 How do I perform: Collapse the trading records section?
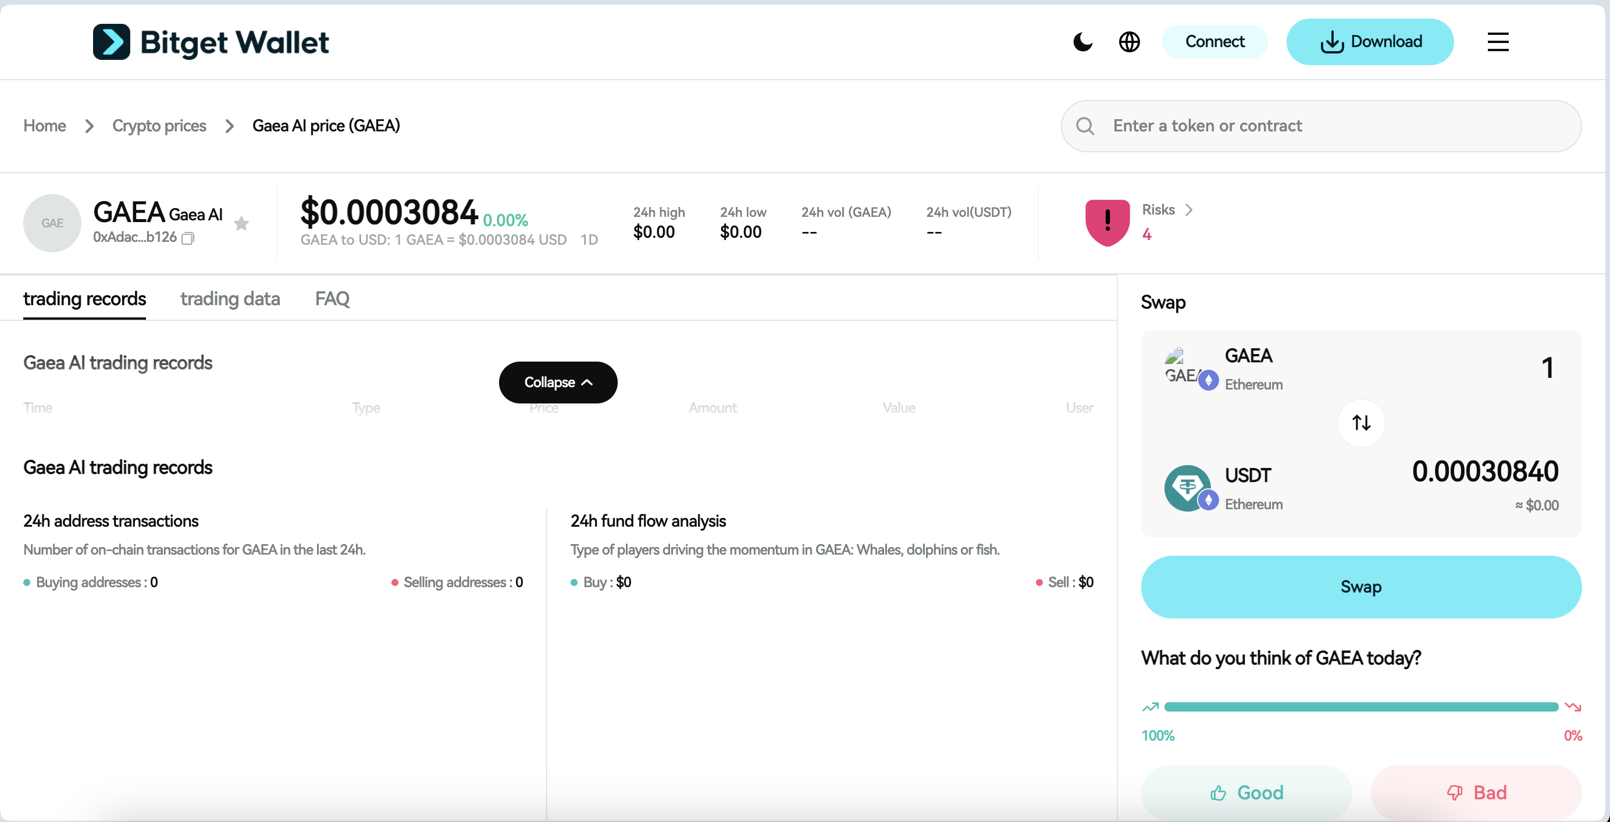(x=558, y=381)
